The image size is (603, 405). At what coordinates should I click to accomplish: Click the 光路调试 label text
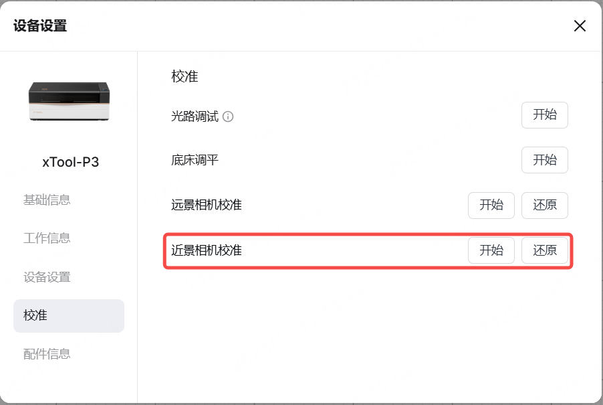point(195,116)
